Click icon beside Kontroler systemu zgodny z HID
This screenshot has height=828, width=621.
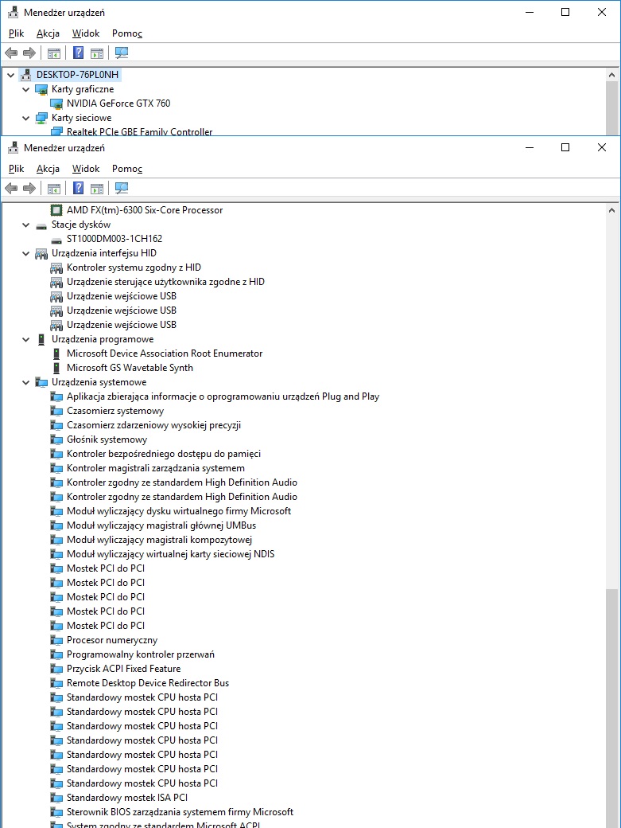[x=56, y=268]
